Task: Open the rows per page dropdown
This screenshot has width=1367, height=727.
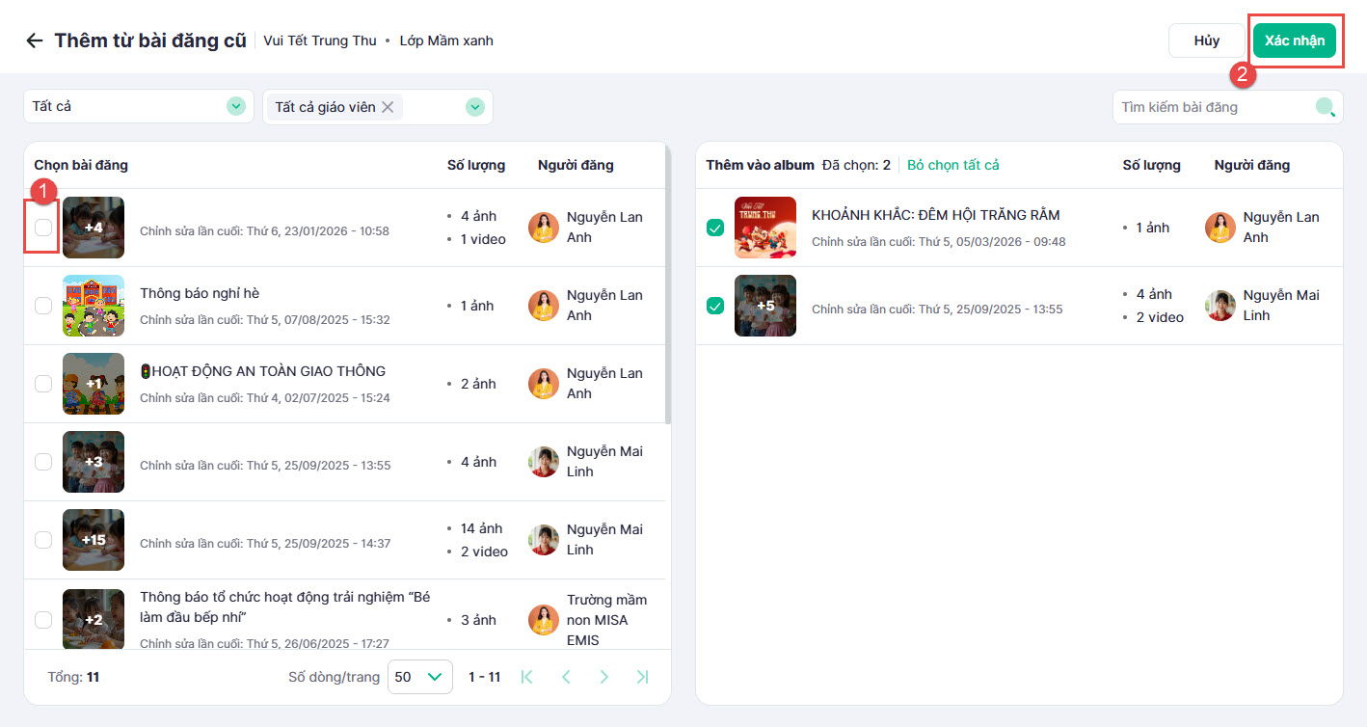Action: 420,677
